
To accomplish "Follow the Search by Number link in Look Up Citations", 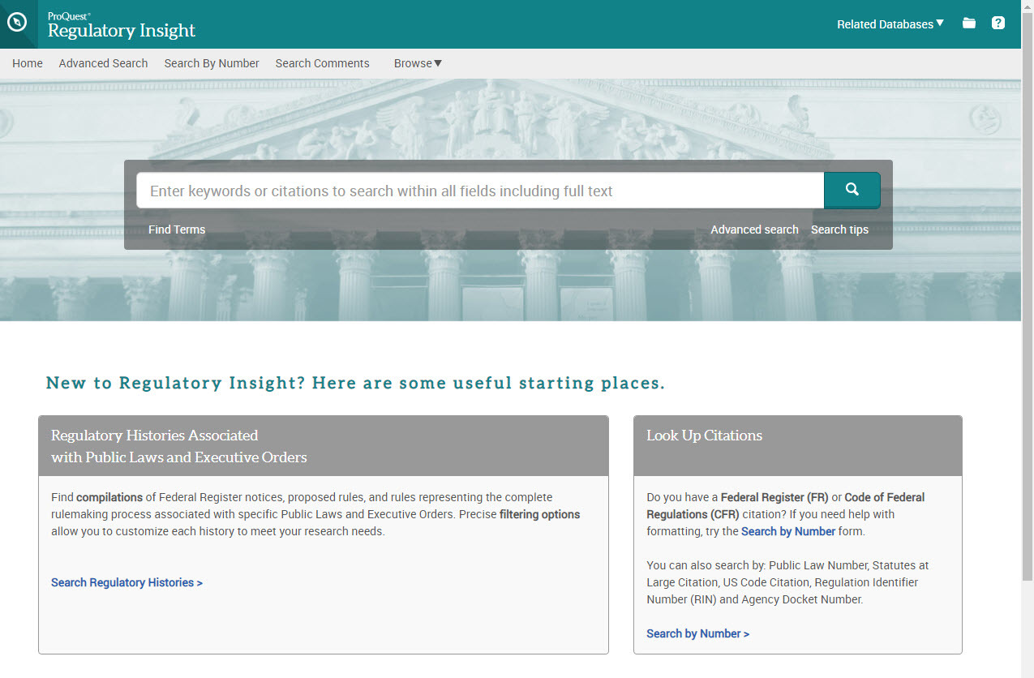I will 697,633.
